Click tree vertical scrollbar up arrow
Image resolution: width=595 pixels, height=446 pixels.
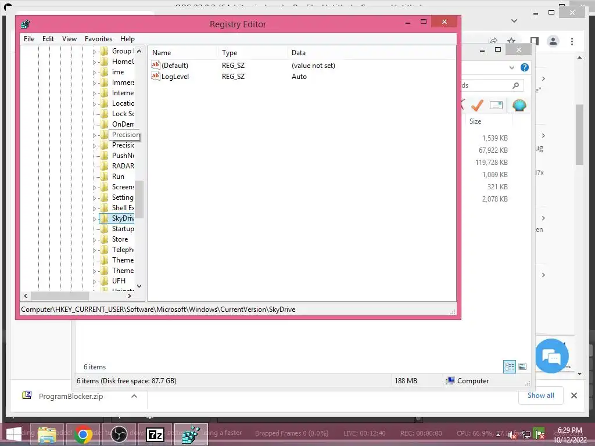pyautogui.click(x=139, y=51)
